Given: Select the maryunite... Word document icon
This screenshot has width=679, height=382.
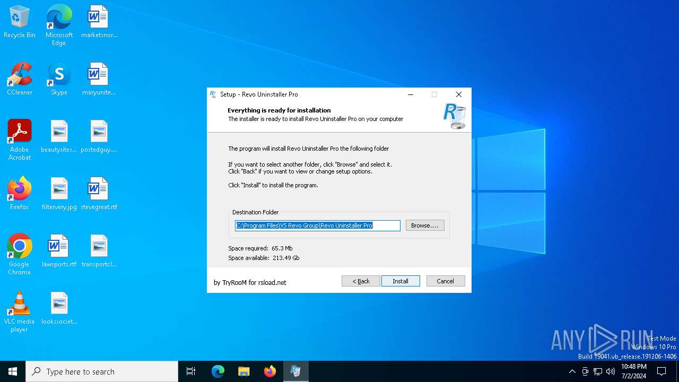Looking at the screenshot, I should pos(99,80).
